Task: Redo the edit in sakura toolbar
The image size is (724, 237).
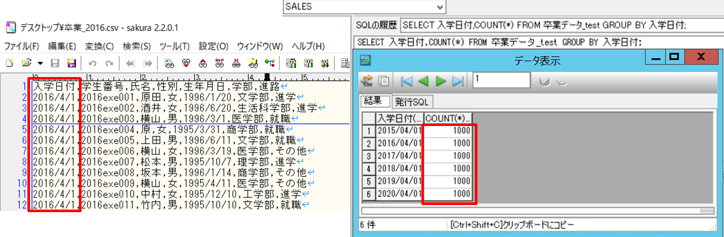Action: click(x=109, y=63)
